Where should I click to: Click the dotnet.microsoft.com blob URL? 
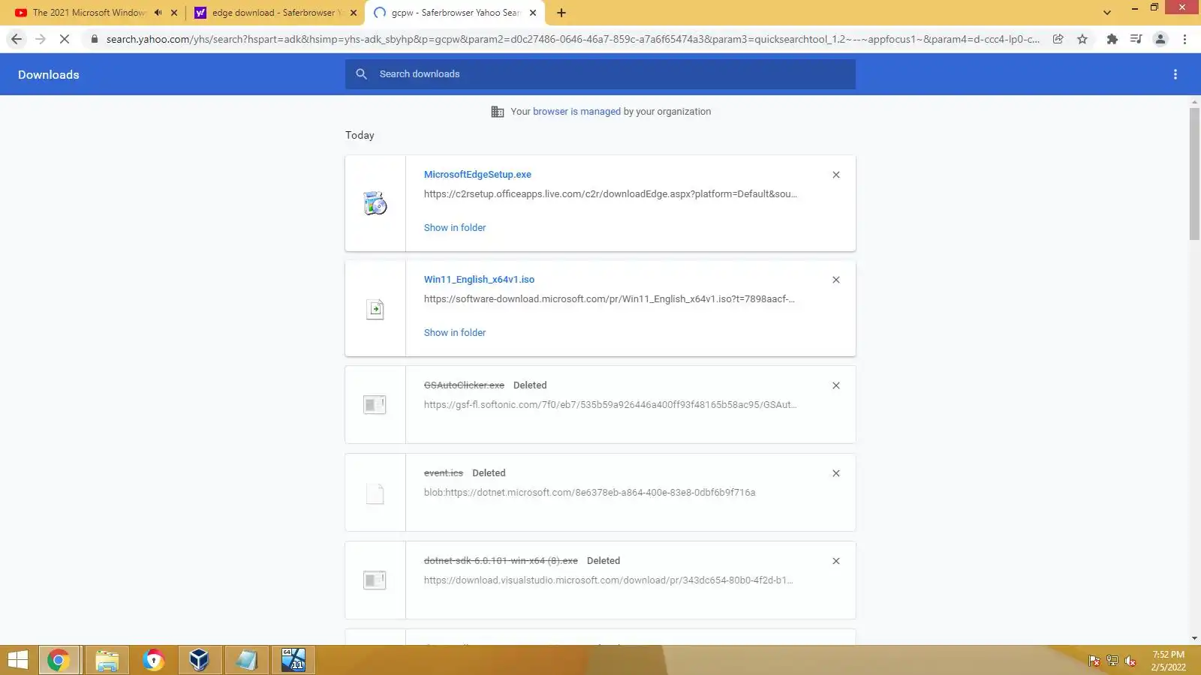click(x=589, y=493)
